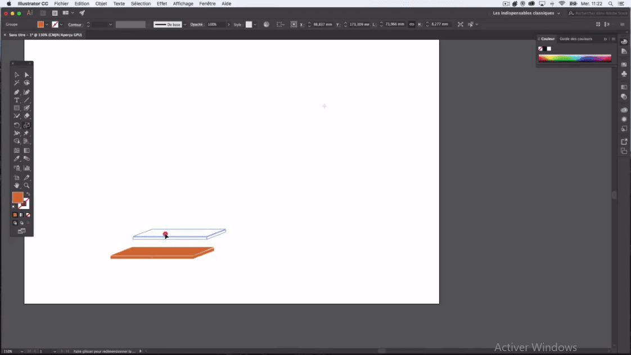Select the Pen tool
631x355 pixels.
click(16, 92)
